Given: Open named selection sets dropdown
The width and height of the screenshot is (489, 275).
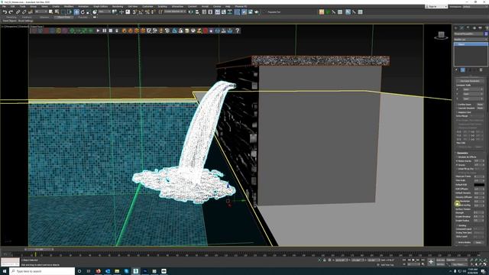Looking at the screenshot, I should coord(175,12).
